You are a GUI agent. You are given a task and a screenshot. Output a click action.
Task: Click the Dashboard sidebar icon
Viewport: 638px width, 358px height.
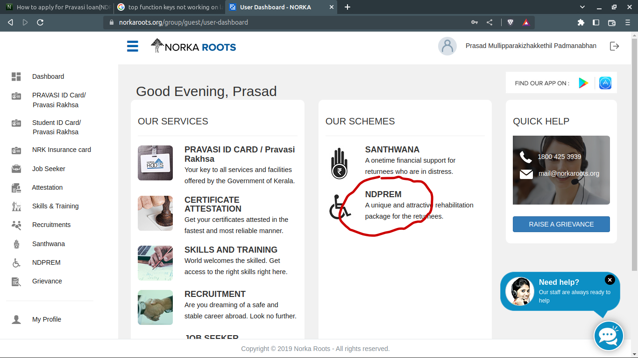16,76
